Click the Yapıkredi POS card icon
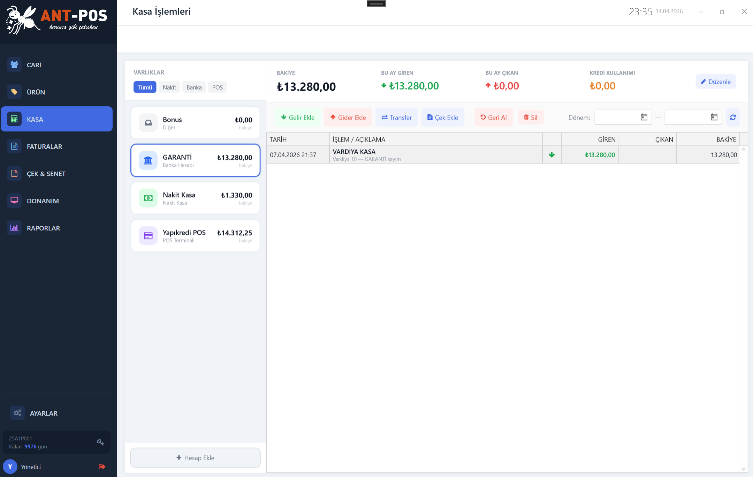The image size is (753, 477). coord(148,236)
